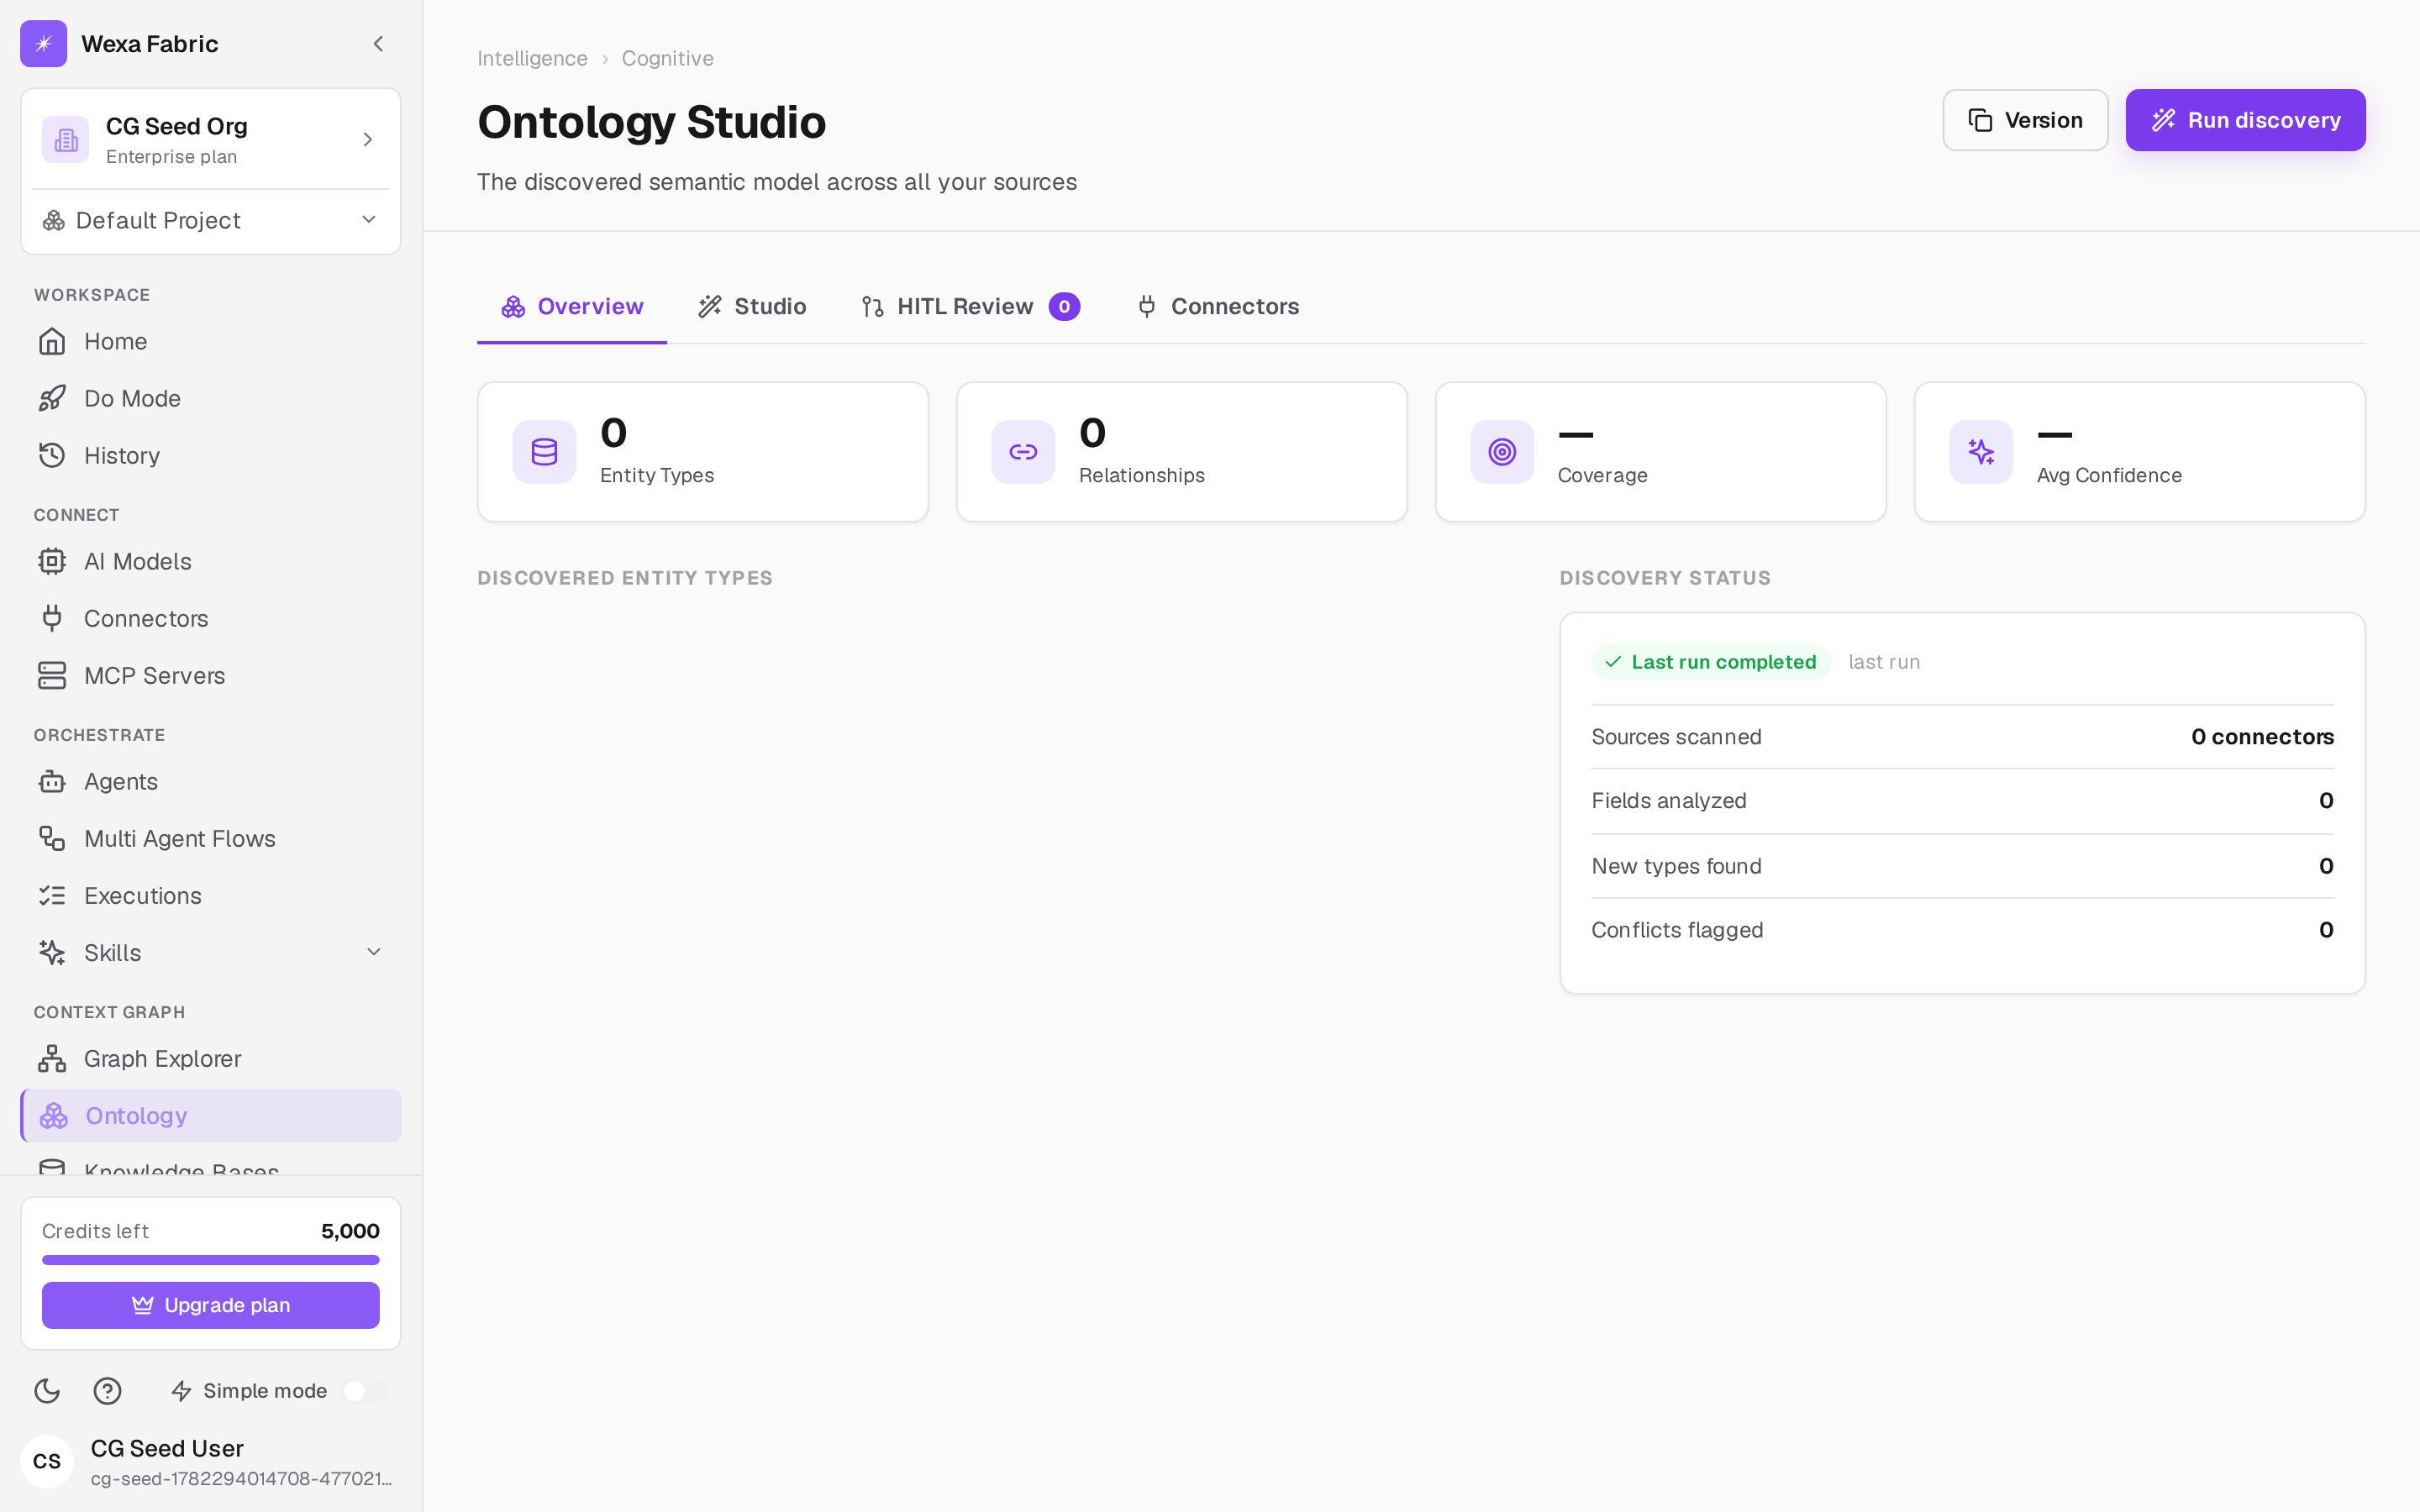Click the '5,000' credits value

point(350,1231)
